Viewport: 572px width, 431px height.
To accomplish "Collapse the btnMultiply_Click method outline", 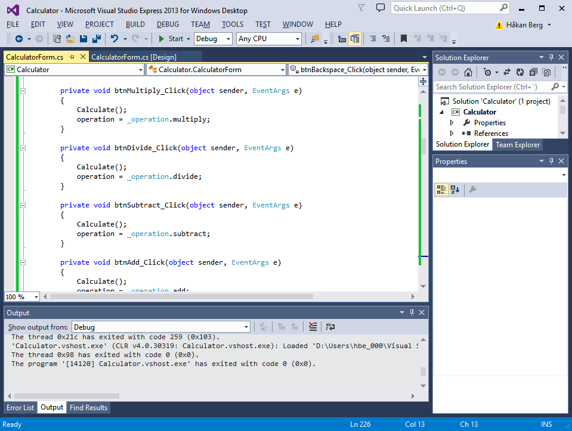I will tap(23, 91).
